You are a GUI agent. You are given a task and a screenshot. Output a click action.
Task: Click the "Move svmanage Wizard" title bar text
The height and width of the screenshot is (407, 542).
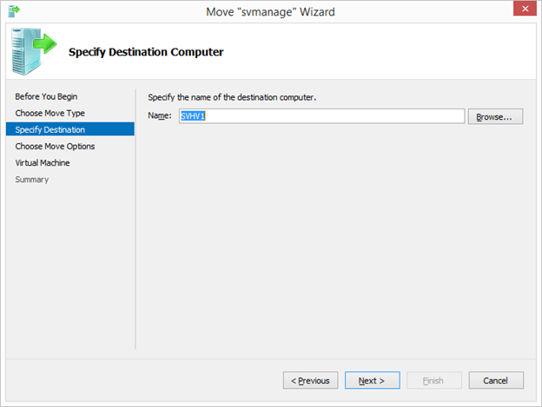pyautogui.click(x=270, y=11)
